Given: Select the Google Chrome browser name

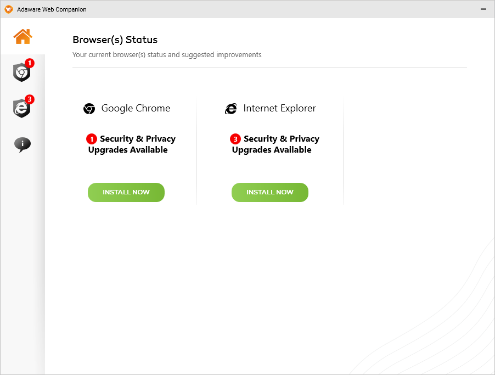Looking at the screenshot, I should [x=136, y=108].
